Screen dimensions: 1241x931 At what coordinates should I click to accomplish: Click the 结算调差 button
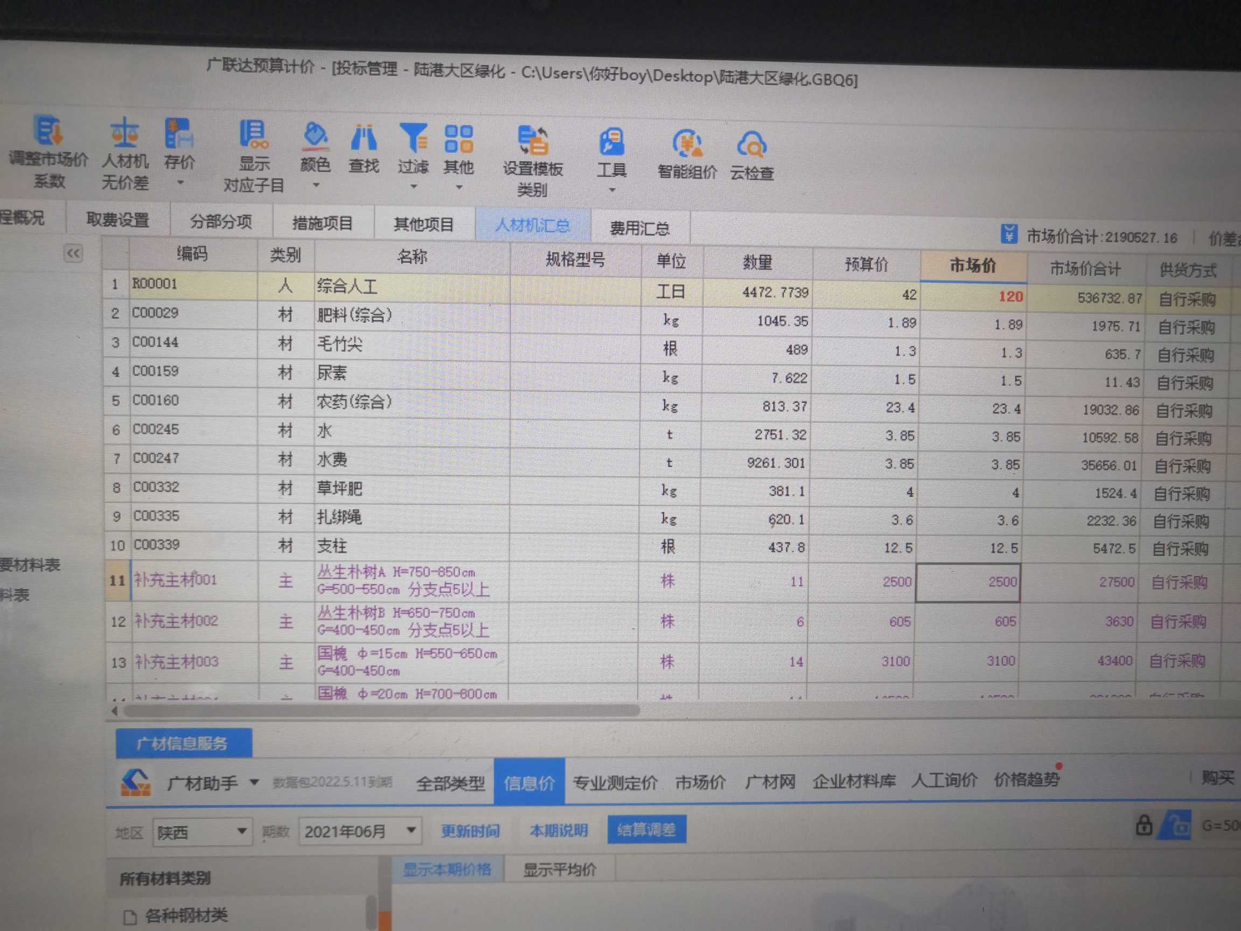click(646, 829)
